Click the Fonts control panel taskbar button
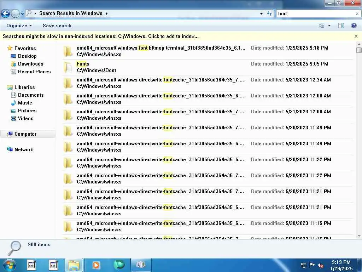 141,265
